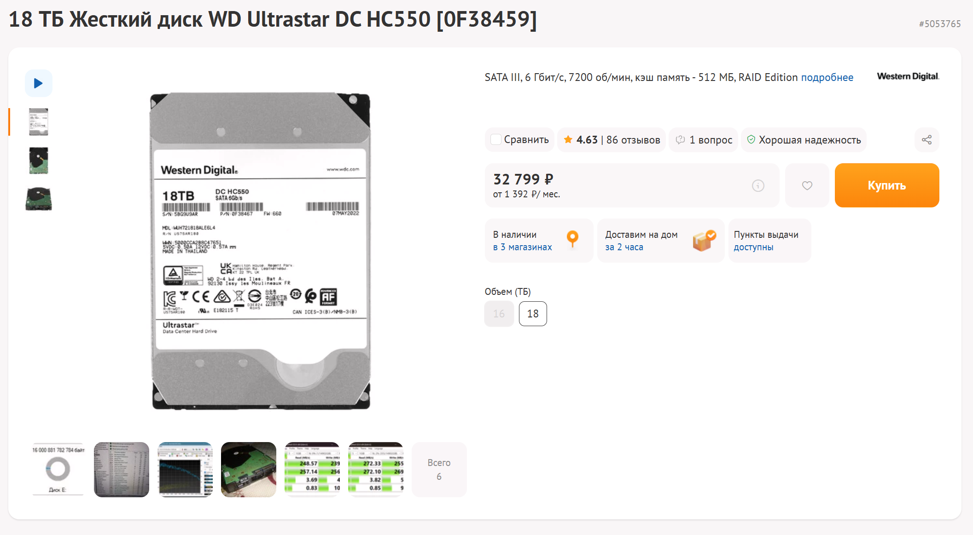Screen dimensions: 973x535
Task: Click the map pin availability icon
Action: [x=572, y=239]
